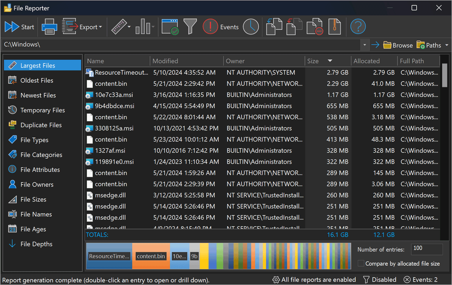Enable Compare by allocated file size
Image resolution: width=452 pixels, height=285 pixels.
[361, 264]
